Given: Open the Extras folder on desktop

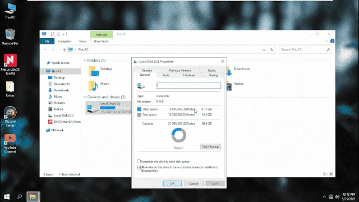Looking at the screenshot, I should (x=10, y=89).
